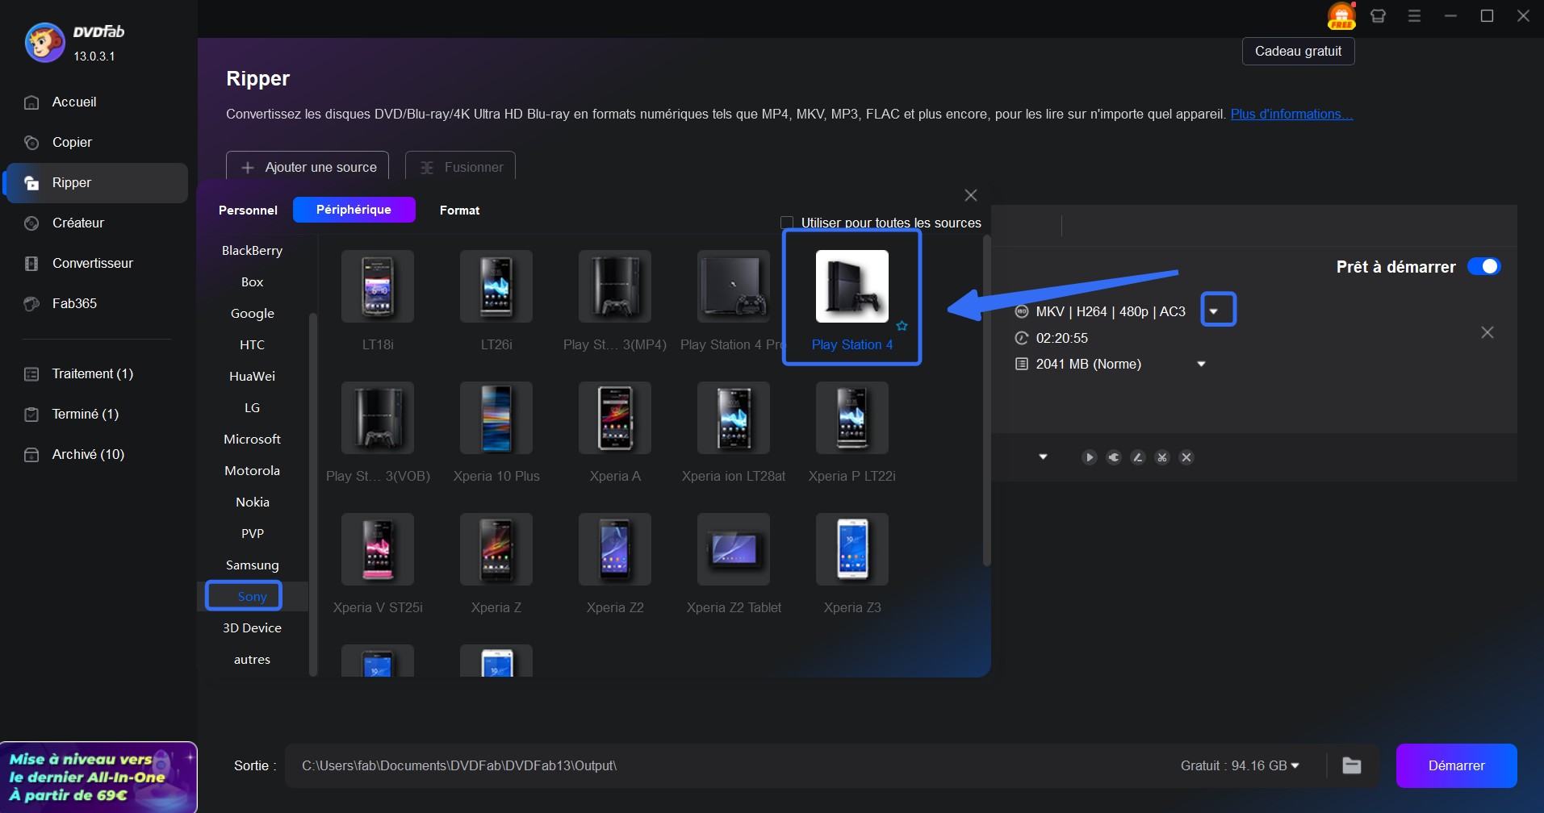The image size is (1544, 813).
Task: Select HuaWei device brand
Action: [253, 377]
